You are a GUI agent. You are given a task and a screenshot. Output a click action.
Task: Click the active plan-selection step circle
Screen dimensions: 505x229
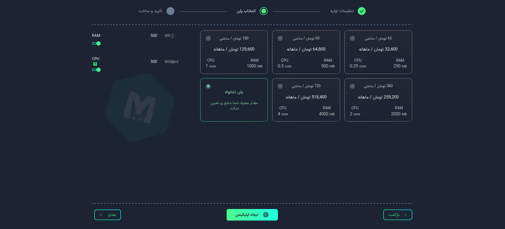(264, 11)
